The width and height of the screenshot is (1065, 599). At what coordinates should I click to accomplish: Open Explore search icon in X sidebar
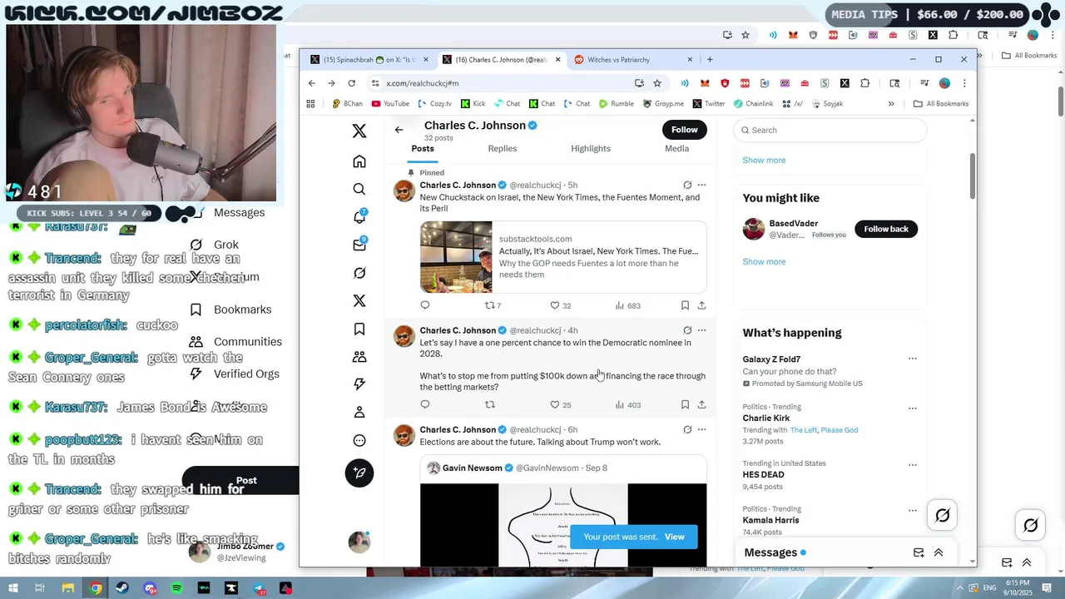pyautogui.click(x=359, y=189)
